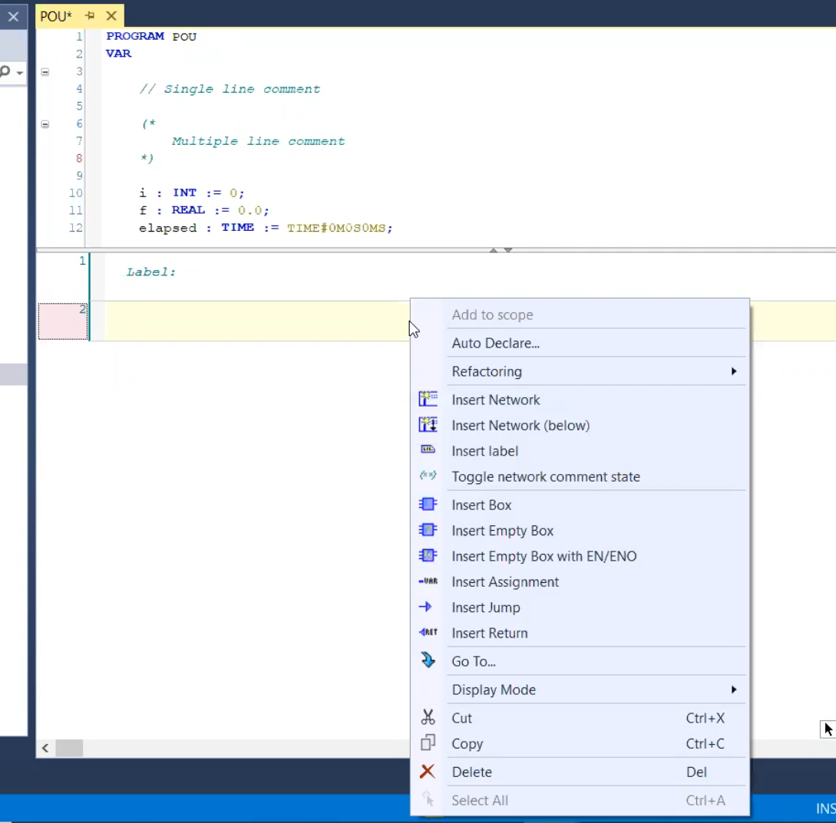
Task: Click the Insert Empty Box with EN/ENO icon
Action: [x=428, y=556]
